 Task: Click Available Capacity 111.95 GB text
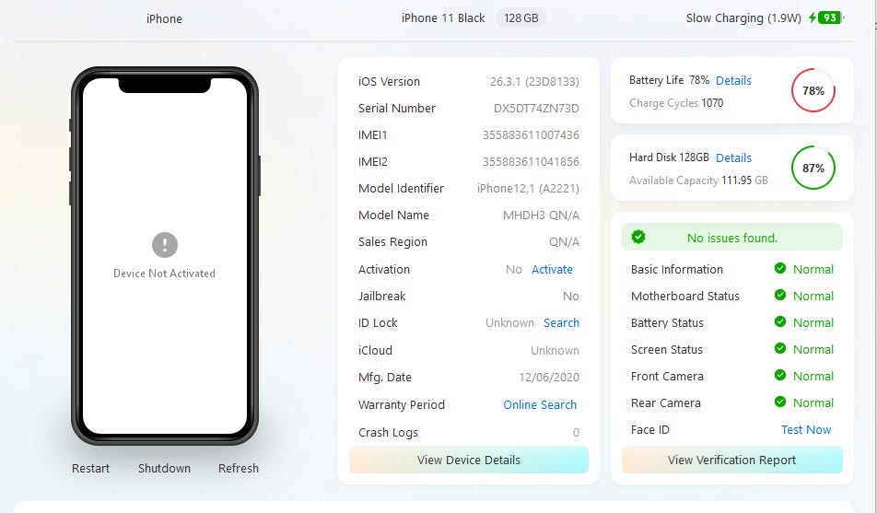(698, 181)
